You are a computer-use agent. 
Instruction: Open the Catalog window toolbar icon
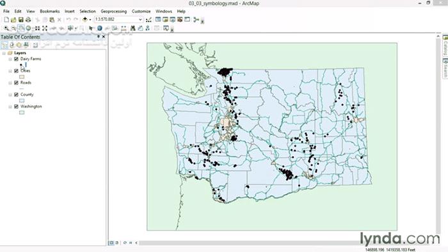(165, 19)
